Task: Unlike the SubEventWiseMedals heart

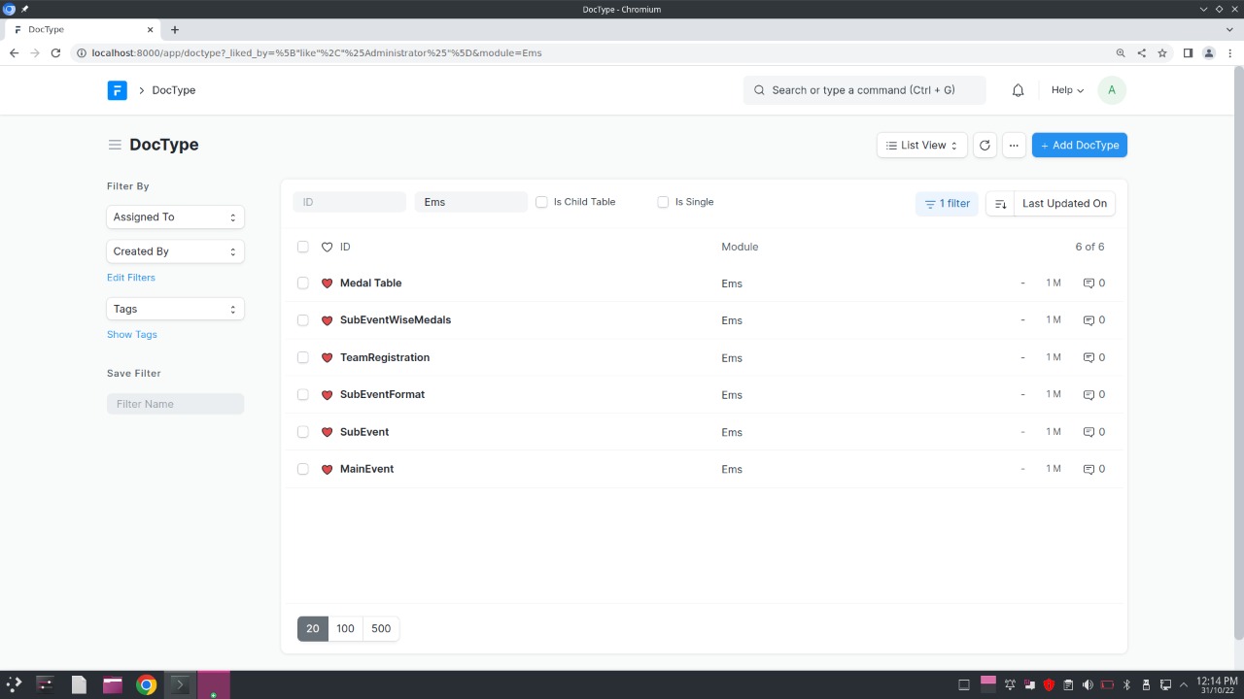Action: click(327, 320)
